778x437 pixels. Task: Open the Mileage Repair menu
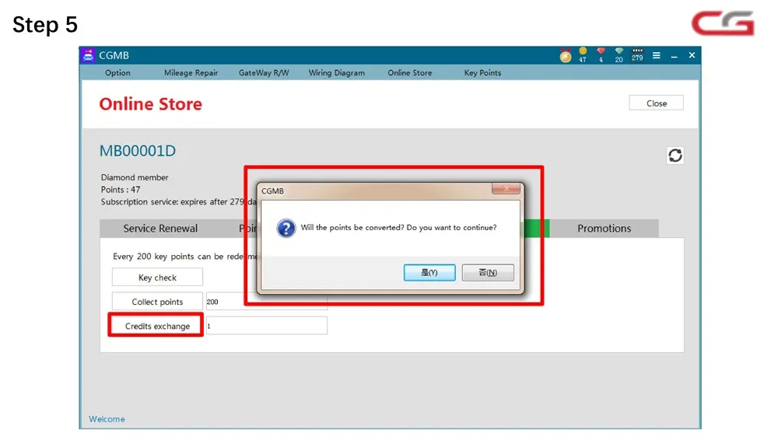191,73
